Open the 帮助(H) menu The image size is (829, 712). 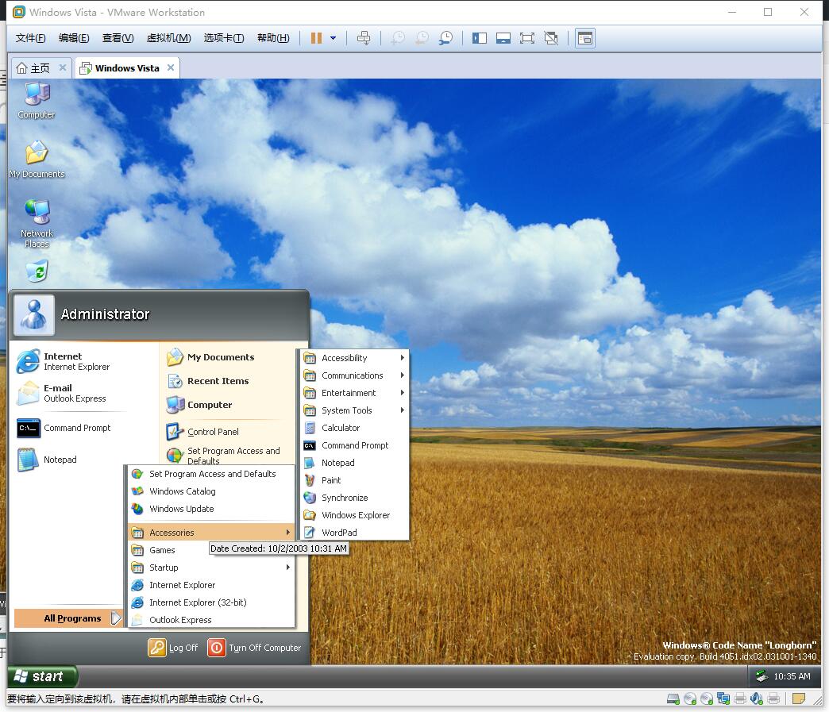(x=273, y=38)
